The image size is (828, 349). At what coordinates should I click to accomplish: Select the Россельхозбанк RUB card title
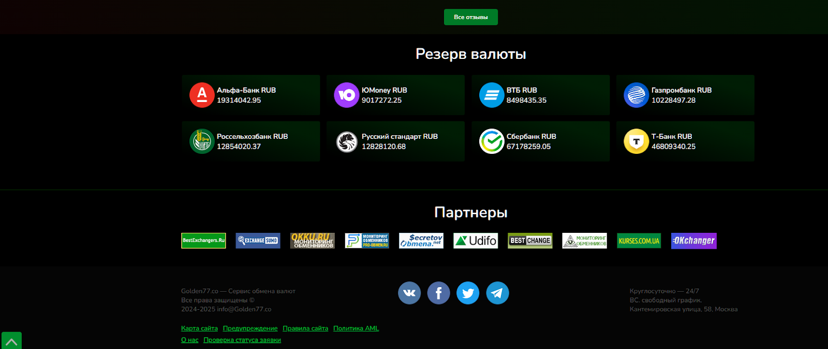253,136
